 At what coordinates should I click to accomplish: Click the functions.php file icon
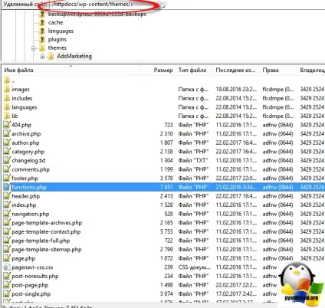[7, 187]
